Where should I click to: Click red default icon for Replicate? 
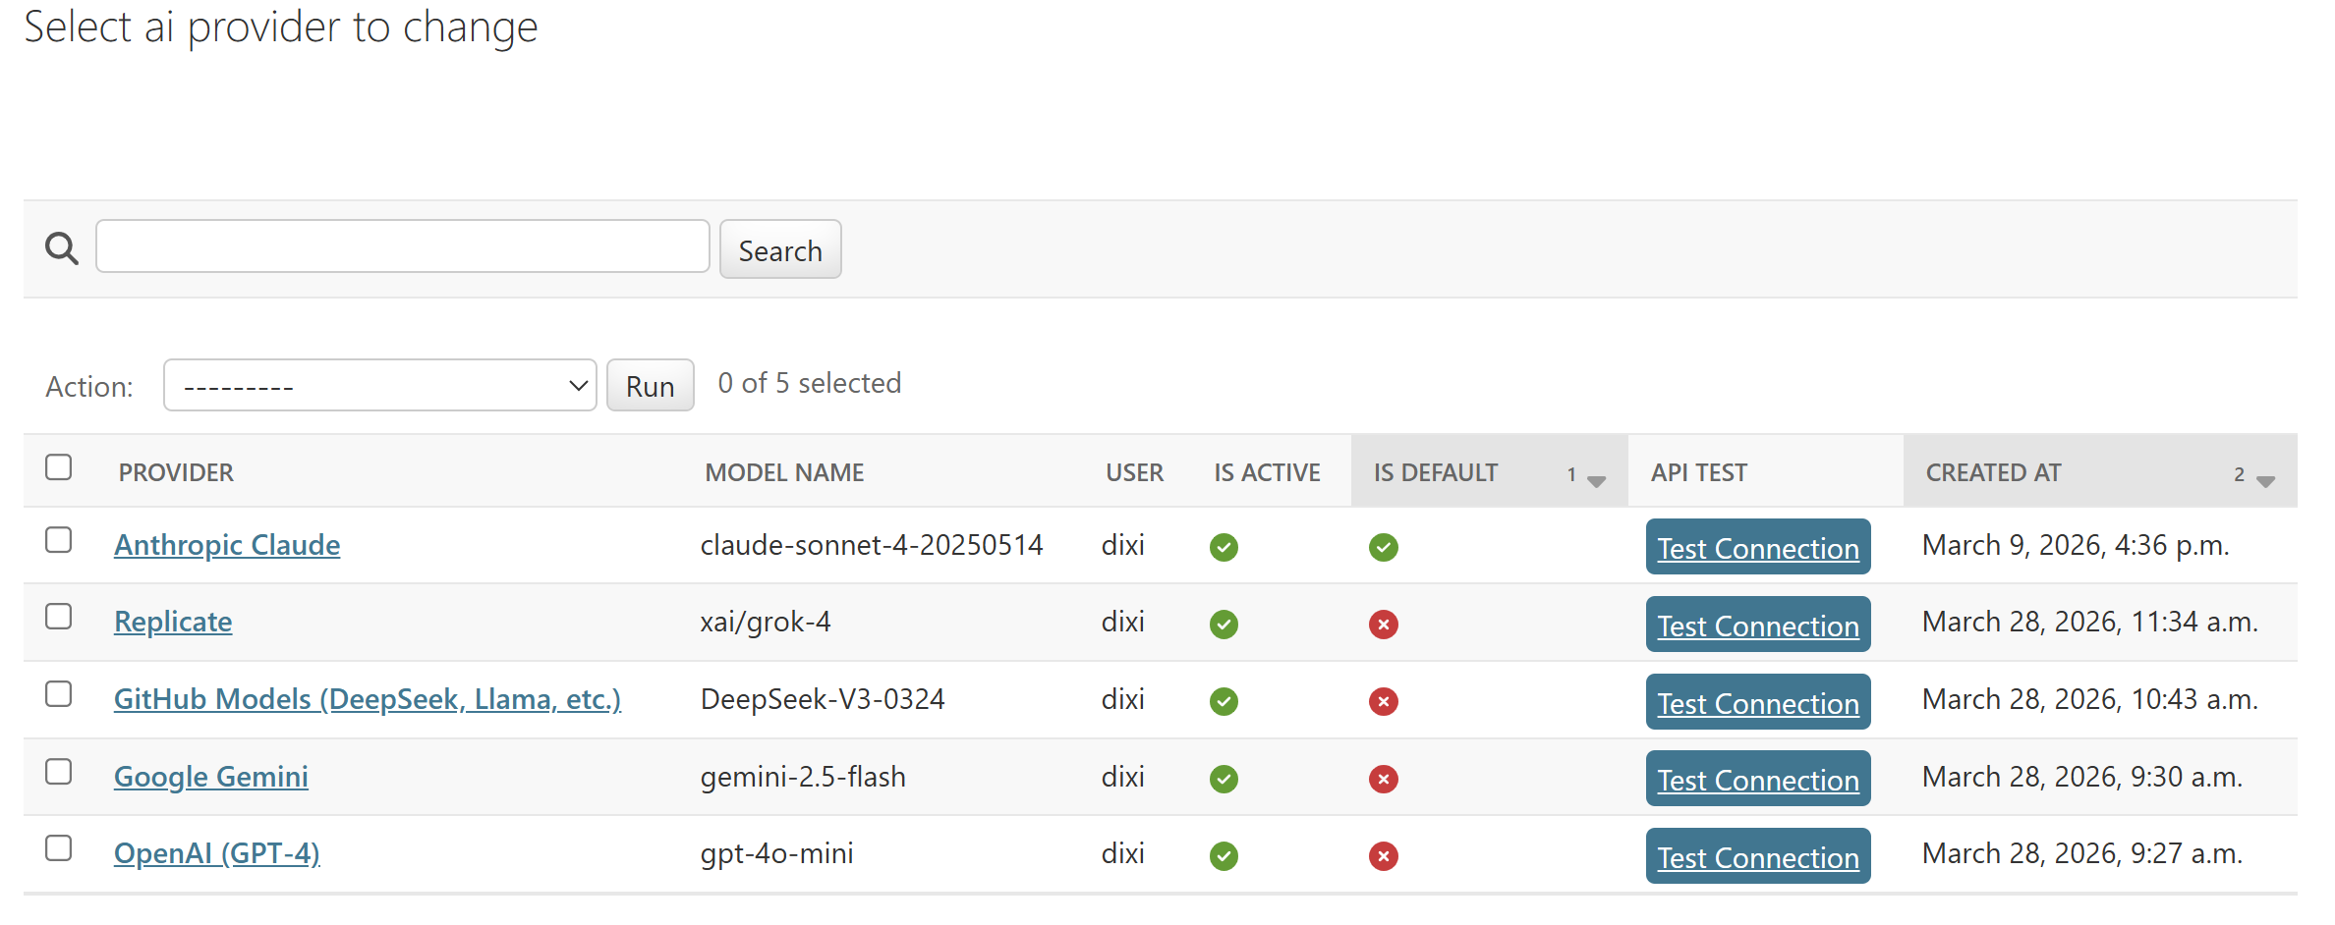point(1383,625)
